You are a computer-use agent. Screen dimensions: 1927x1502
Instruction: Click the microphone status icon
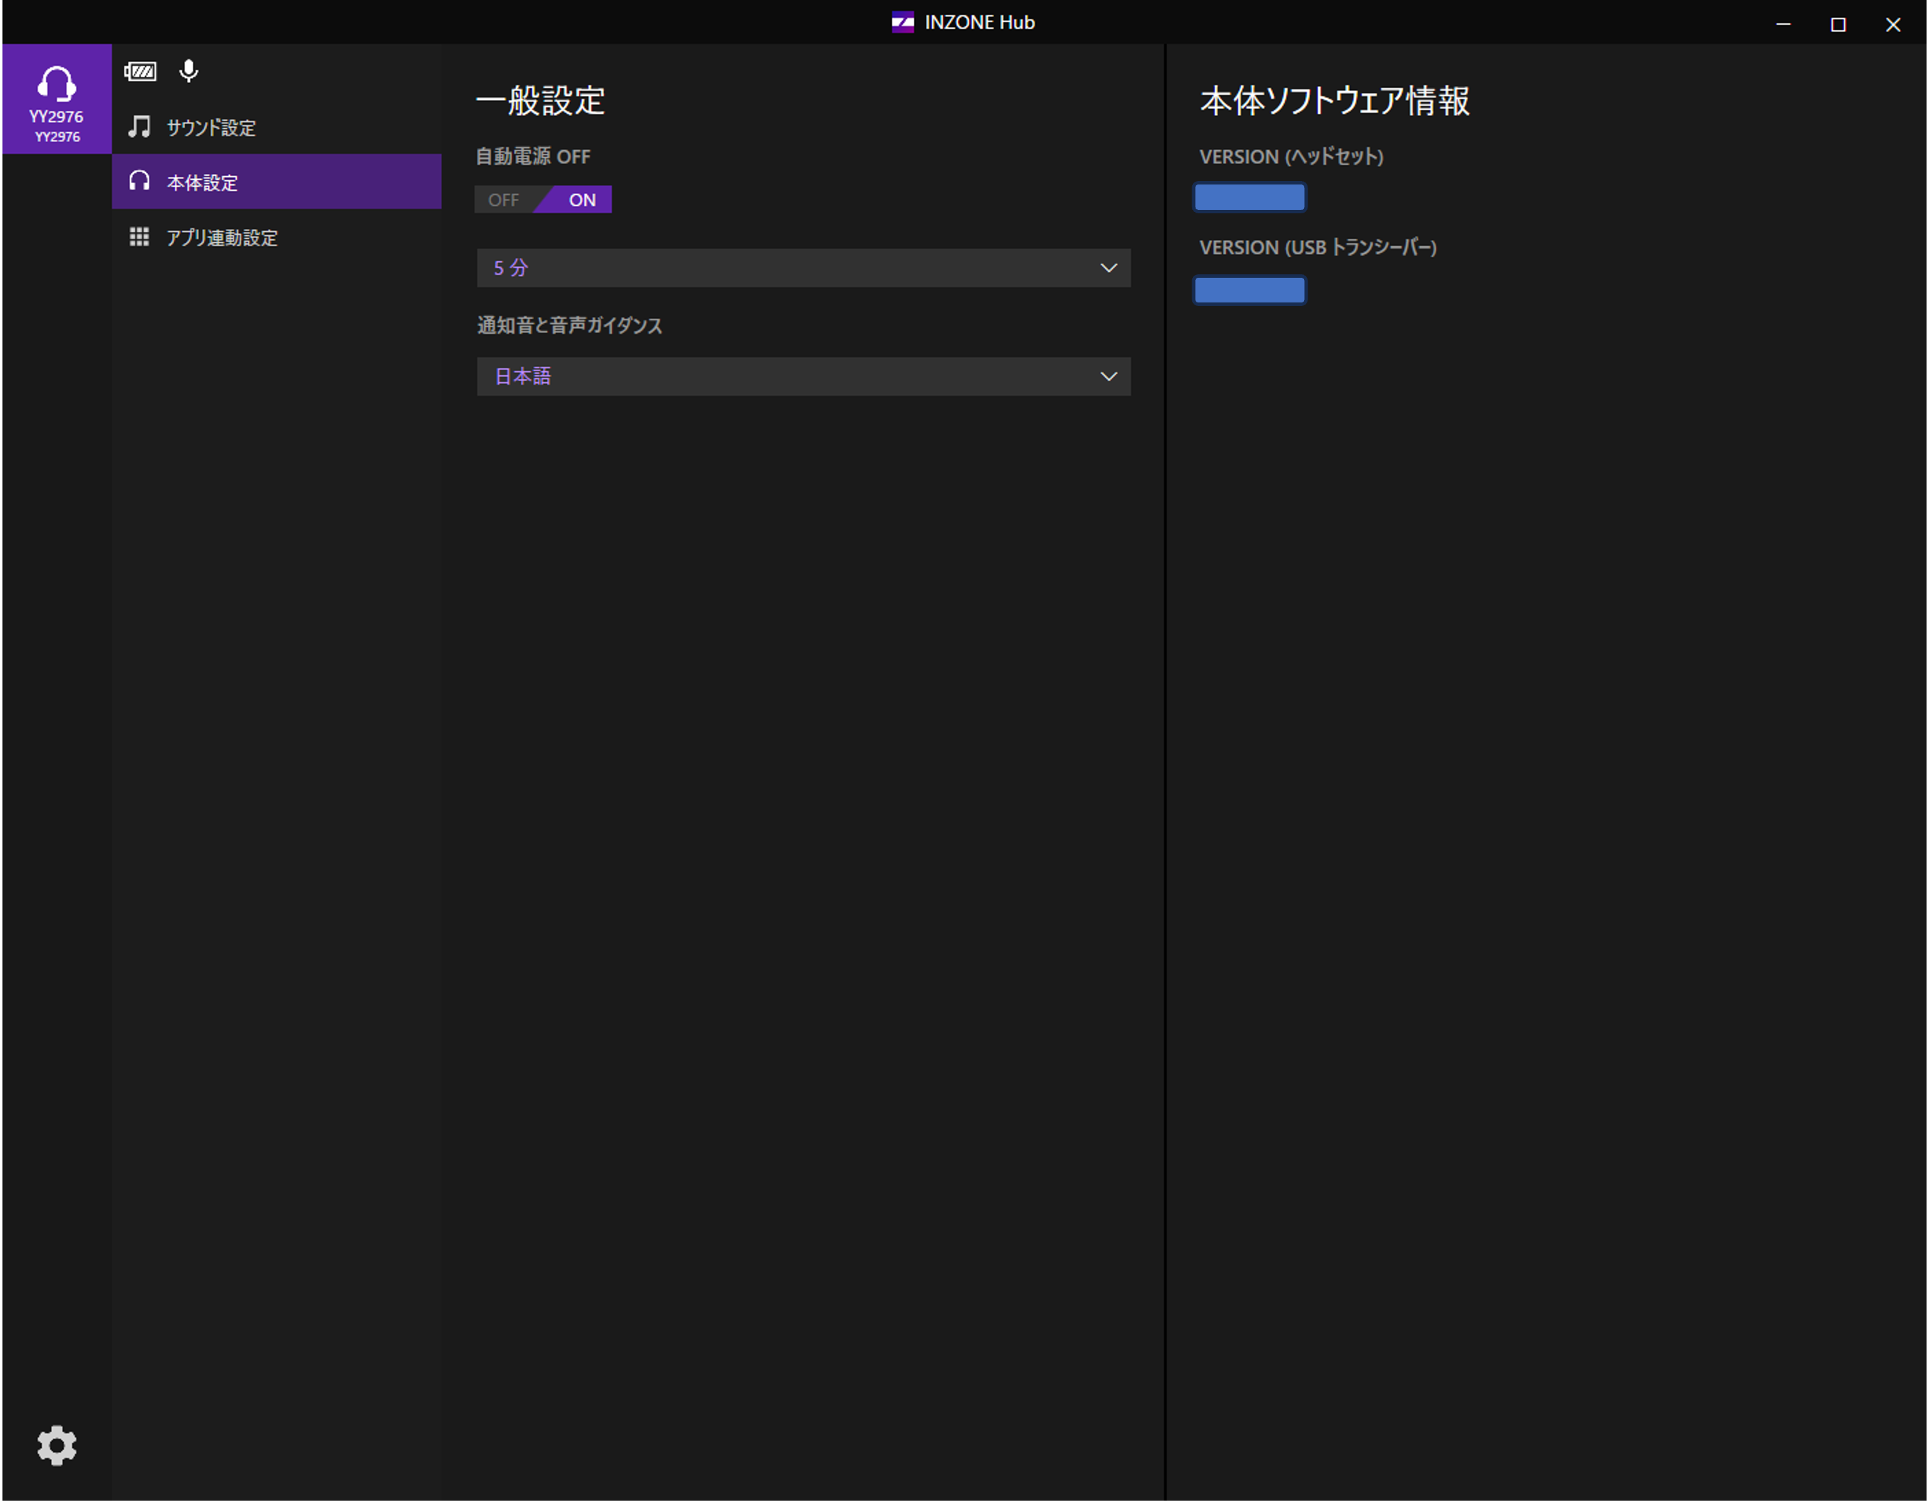pyautogui.click(x=189, y=71)
